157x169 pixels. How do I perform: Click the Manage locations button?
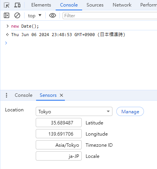(x=130, y=111)
